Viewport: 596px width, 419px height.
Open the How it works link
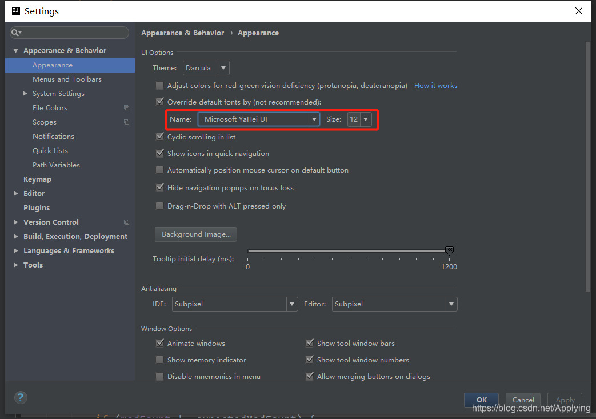click(x=435, y=86)
